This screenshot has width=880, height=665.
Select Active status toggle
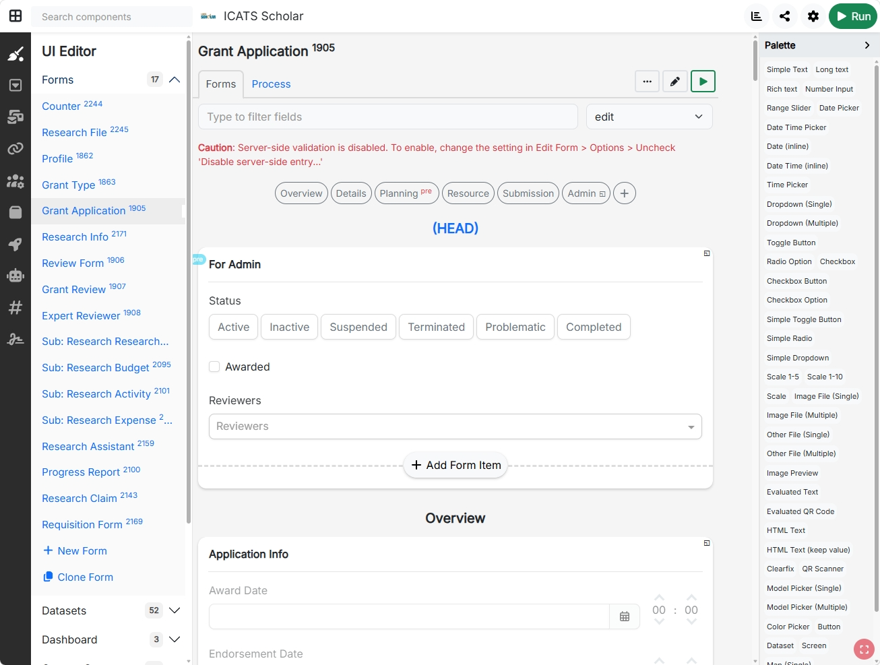233,327
